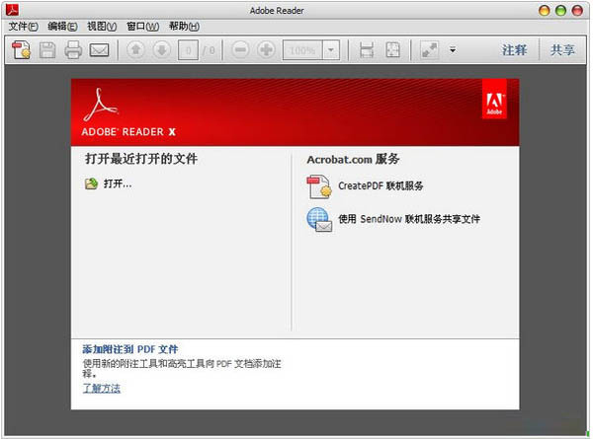Go to next page arrow icon

tap(162, 49)
